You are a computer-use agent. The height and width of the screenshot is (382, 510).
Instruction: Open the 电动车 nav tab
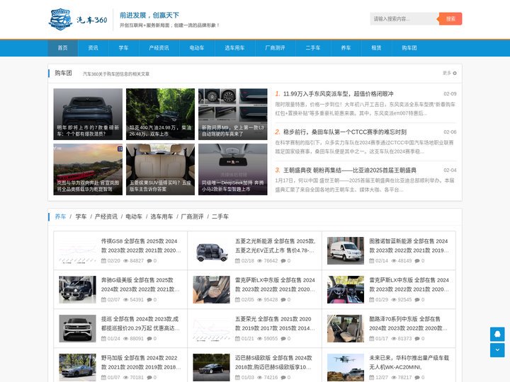click(197, 48)
